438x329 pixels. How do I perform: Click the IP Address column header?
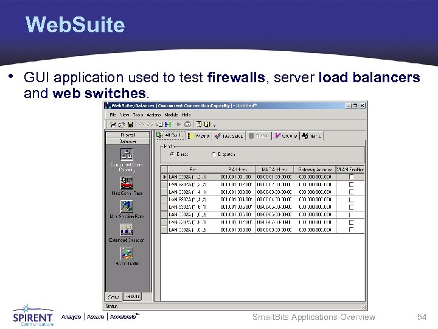237,169
